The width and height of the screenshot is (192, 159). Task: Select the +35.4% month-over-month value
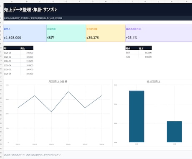[x=131, y=38]
